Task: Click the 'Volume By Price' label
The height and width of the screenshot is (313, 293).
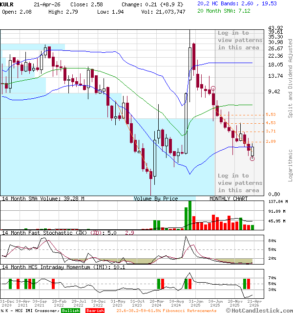Action: [156, 199]
